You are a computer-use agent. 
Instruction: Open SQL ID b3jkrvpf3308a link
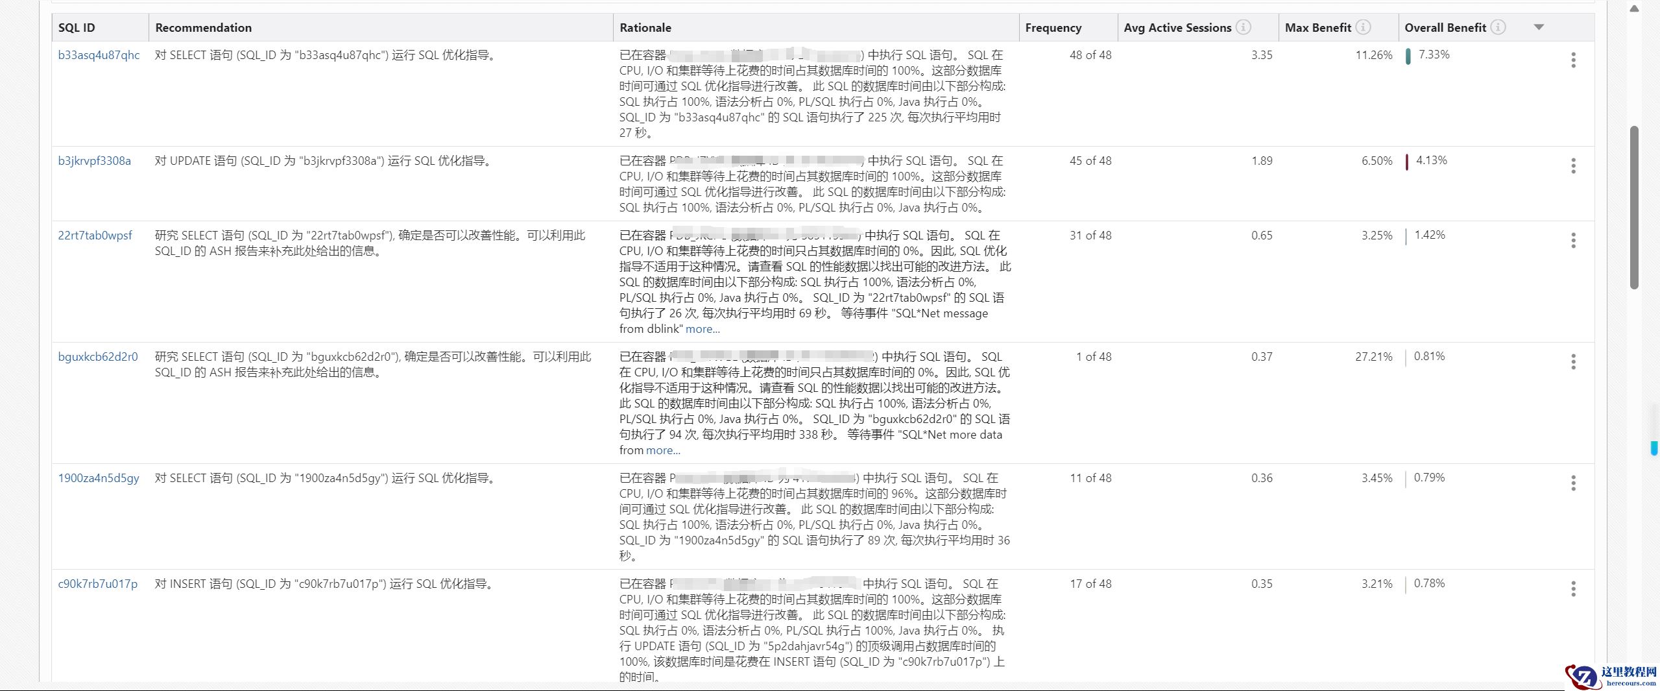click(94, 161)
